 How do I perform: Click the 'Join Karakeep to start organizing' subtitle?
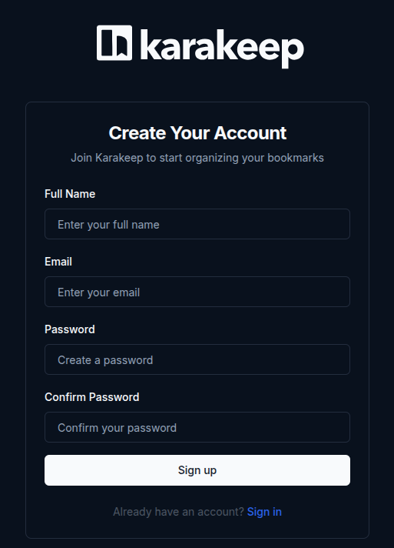coord(197,158)
